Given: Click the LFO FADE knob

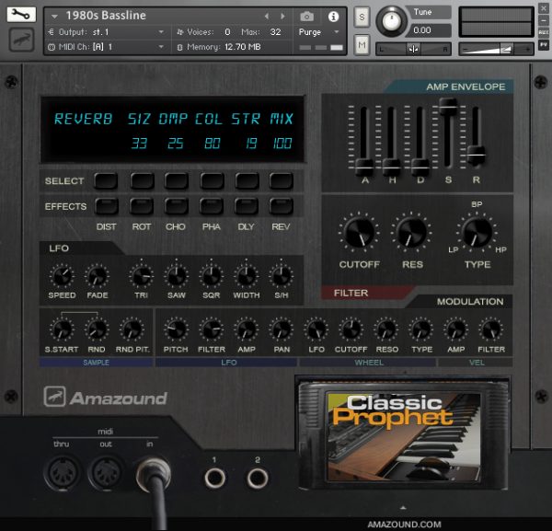Looking at the screenshot, I should pyautogui.click(x=98, y=276).
